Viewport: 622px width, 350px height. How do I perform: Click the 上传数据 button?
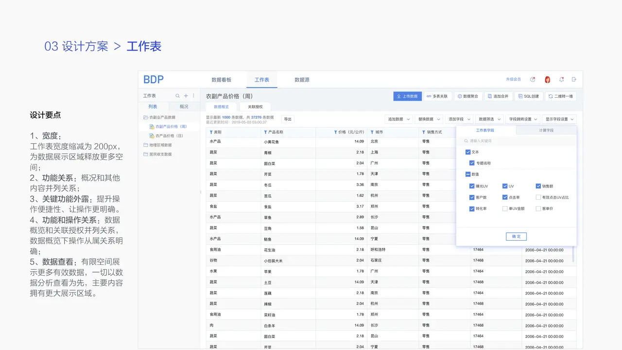[407, 96]
